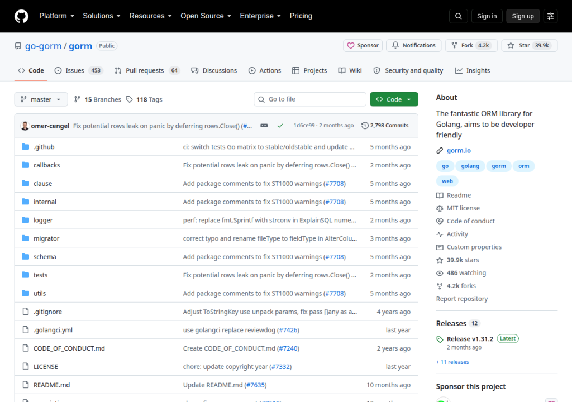Open the Insights tab
Image resolution: width=572 pixels, height=402 pixels.
pos(473,70)
